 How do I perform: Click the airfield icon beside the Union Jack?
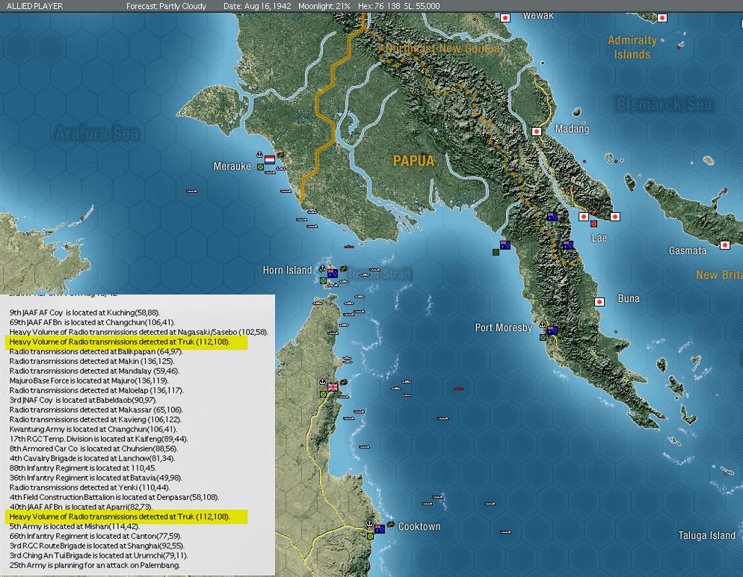(x=344, y=382)
